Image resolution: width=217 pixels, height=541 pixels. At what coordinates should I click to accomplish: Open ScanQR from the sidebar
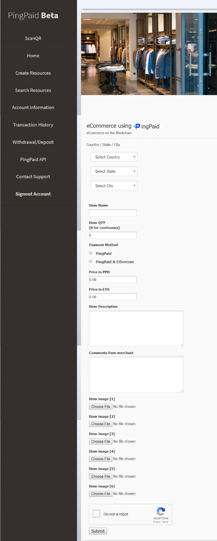tap(33, 38)
